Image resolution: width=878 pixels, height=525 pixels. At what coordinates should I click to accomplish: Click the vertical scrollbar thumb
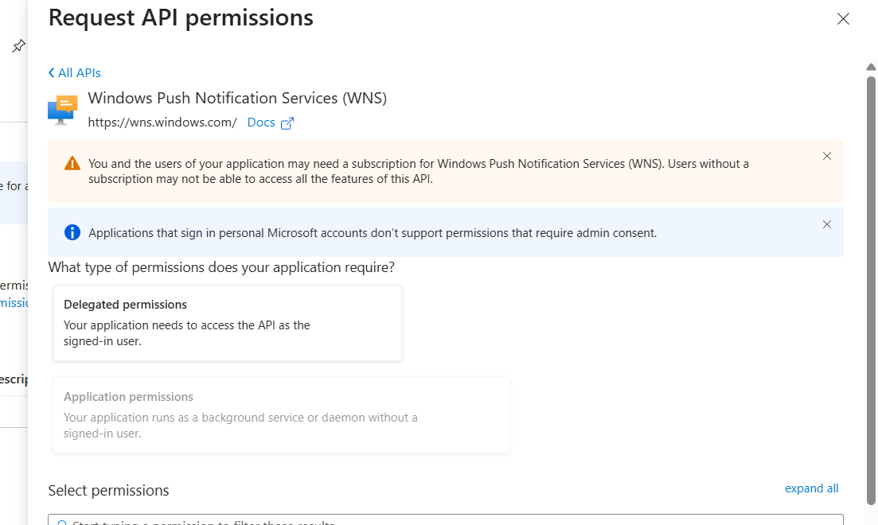871,291
